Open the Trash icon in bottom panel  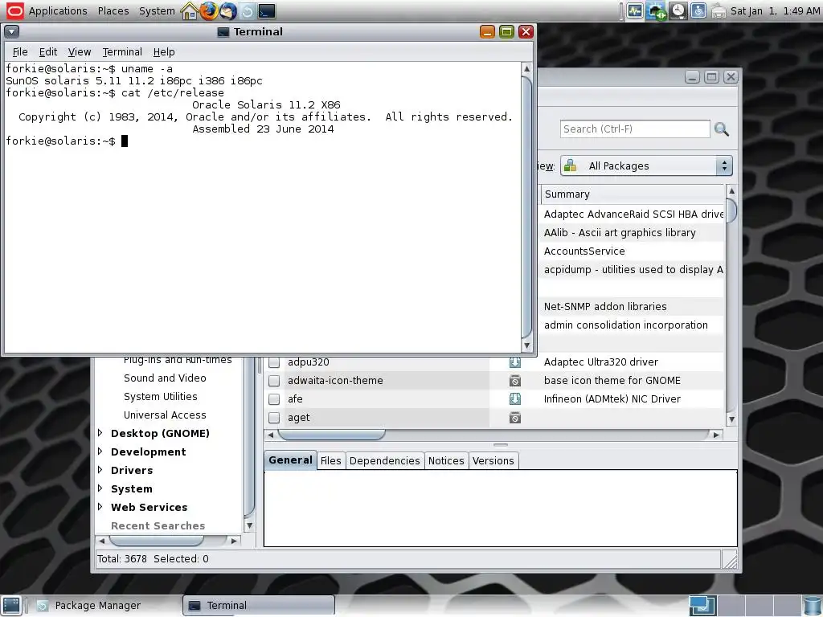[813, 606]
